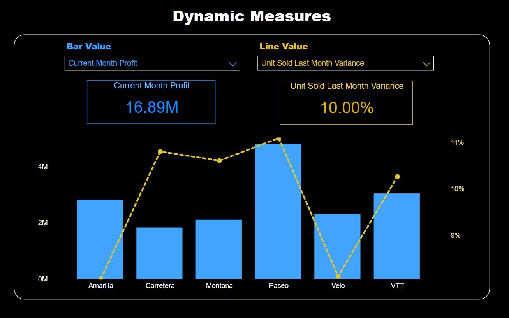This screenshot has width=509, height=318.
Task: Click the Dynamic Measures report title
Action: click(252, 16)
